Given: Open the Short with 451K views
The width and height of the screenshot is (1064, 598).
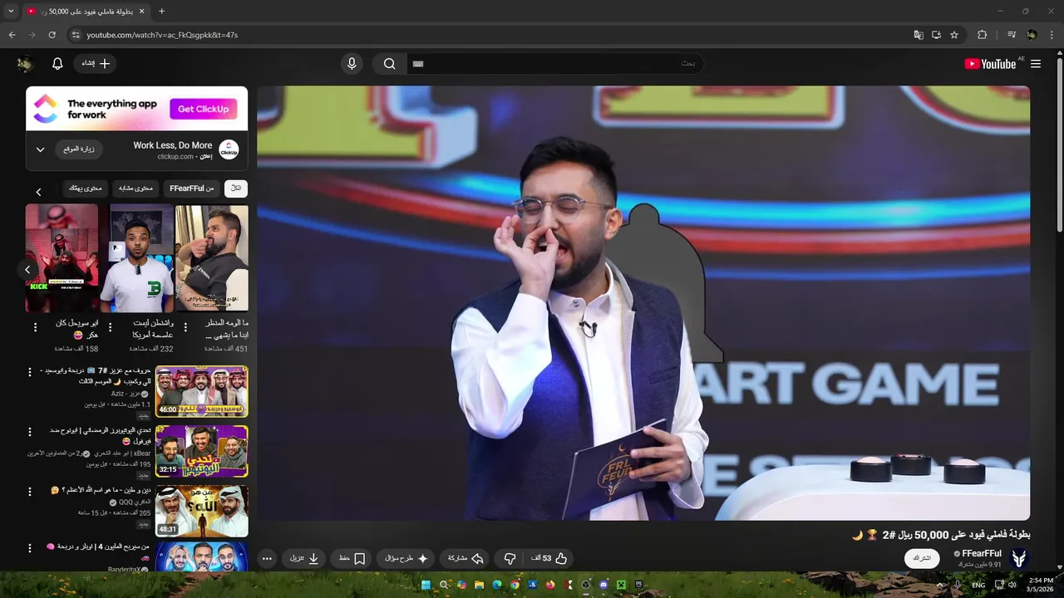Looking at the screenshot, I should point(212,258).
